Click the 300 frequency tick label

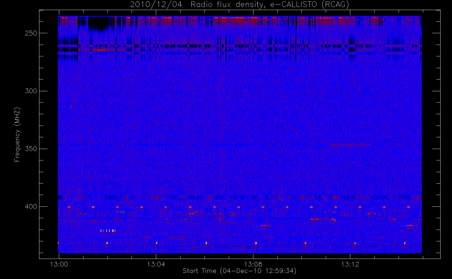click(31, 91)
